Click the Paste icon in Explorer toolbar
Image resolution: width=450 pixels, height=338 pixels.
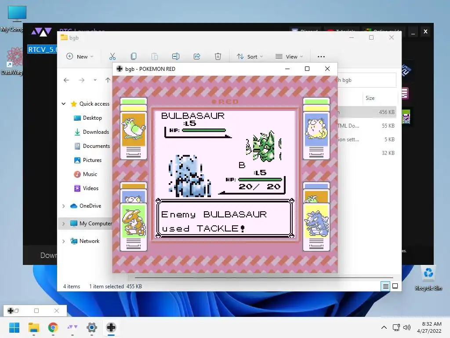tap(154, 56)
